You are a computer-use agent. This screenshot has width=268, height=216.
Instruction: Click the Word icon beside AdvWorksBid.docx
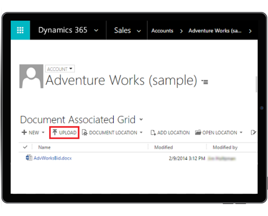point(29,158)
